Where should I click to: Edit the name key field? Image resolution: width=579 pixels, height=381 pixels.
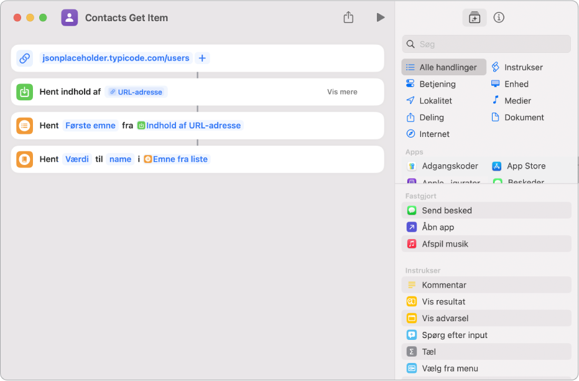(121, 159)
